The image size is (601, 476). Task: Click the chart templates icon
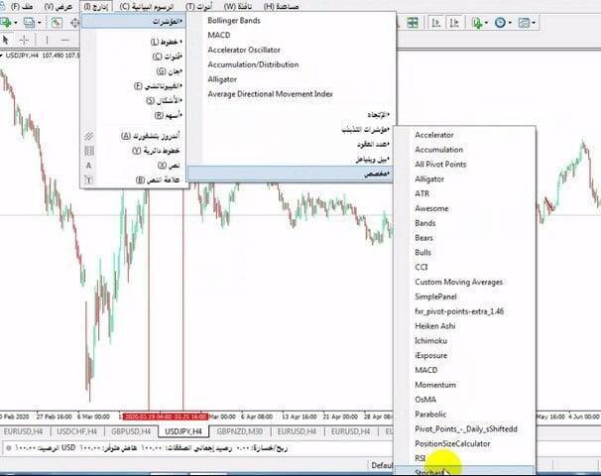click(524, 23)
